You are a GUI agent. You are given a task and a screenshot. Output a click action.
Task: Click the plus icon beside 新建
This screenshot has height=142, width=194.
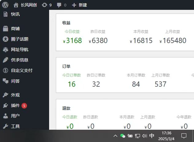(74, 5)
